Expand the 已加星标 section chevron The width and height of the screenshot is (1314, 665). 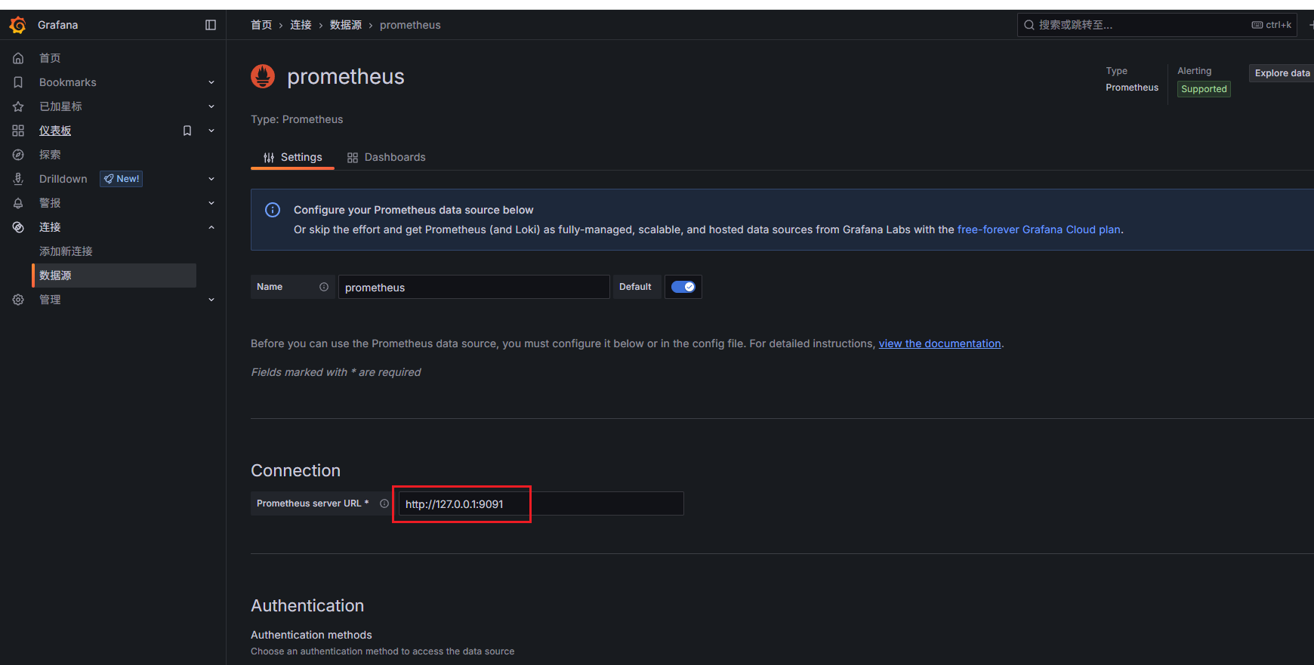[211, 106]
